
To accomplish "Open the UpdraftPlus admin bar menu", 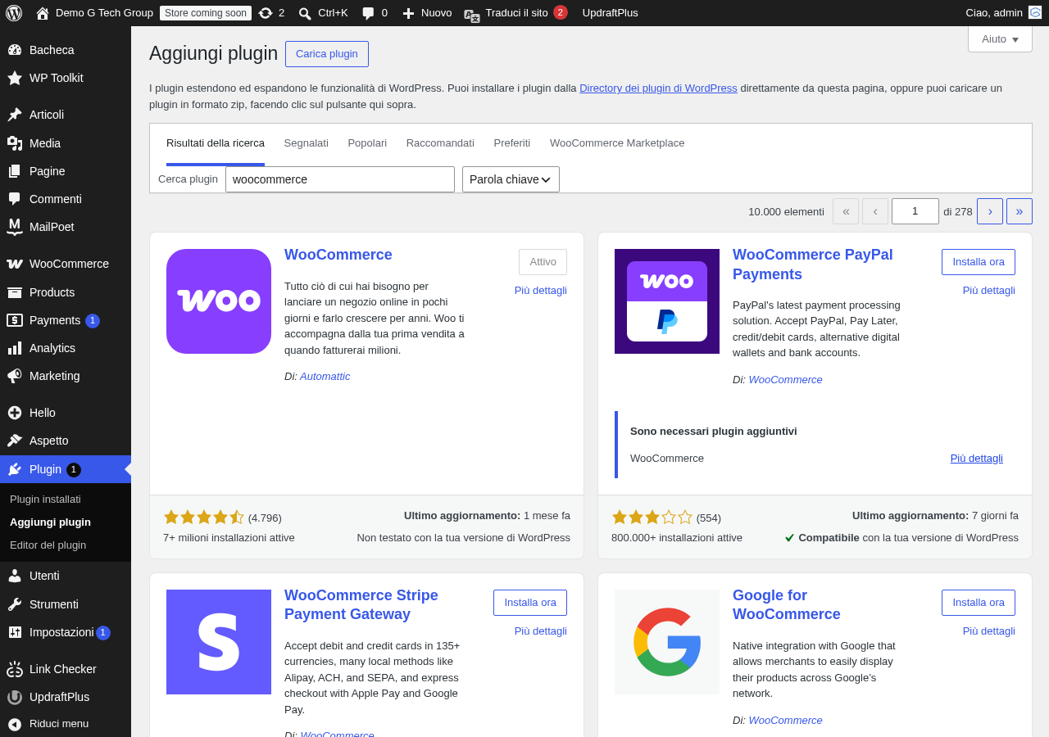I will point(611,12).
